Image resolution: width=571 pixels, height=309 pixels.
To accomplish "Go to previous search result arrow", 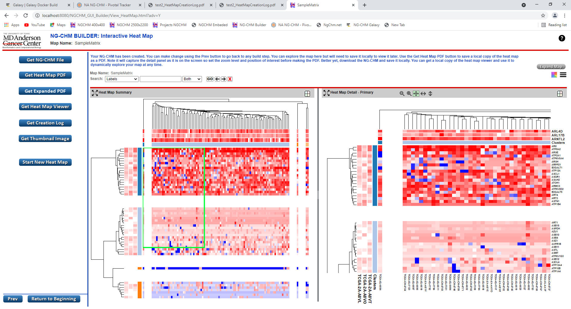I will (217, 79).
